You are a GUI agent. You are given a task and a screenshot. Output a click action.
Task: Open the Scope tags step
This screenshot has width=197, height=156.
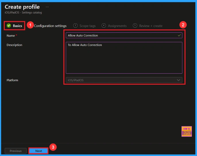[84, 26]
